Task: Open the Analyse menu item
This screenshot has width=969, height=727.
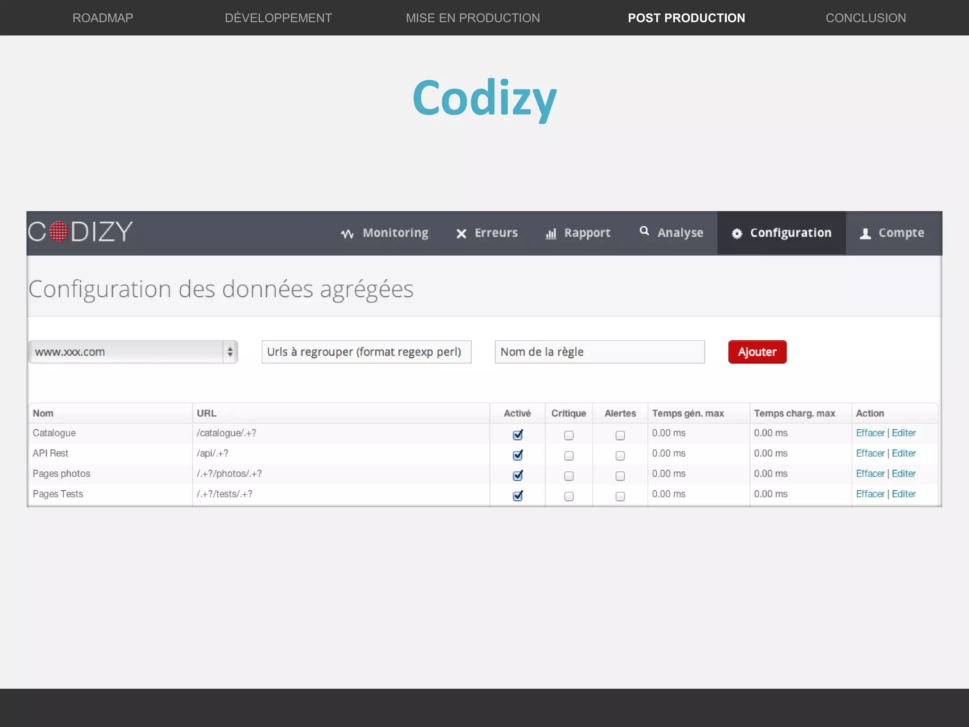Action: pyautogui.click(x=671, y=233)
